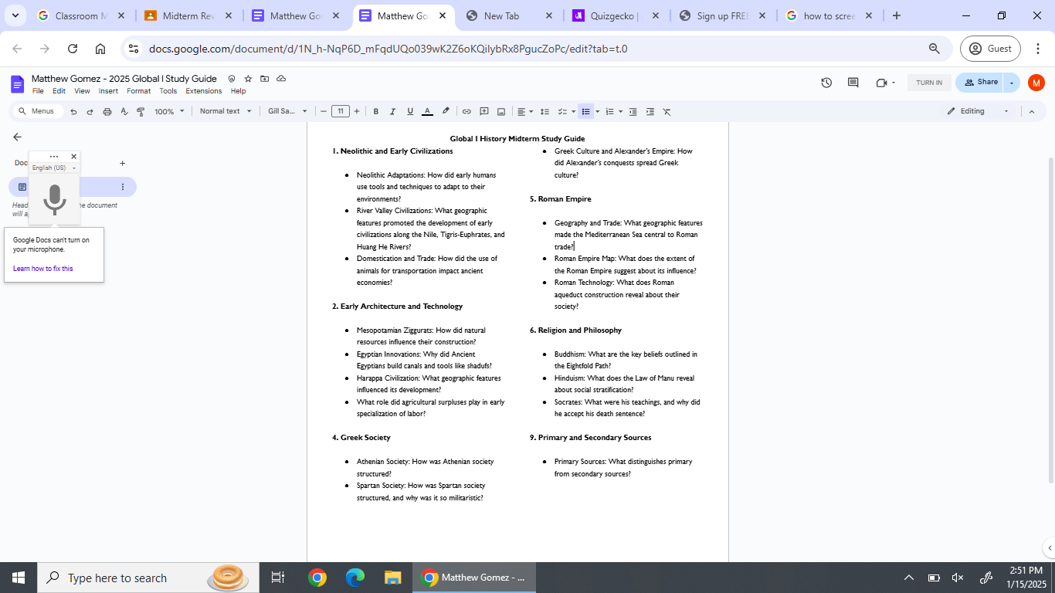The width and height of the screenshot is (1055, 593).
Task: Clear formatting with the toolbar icon
Action: [667, 111]
